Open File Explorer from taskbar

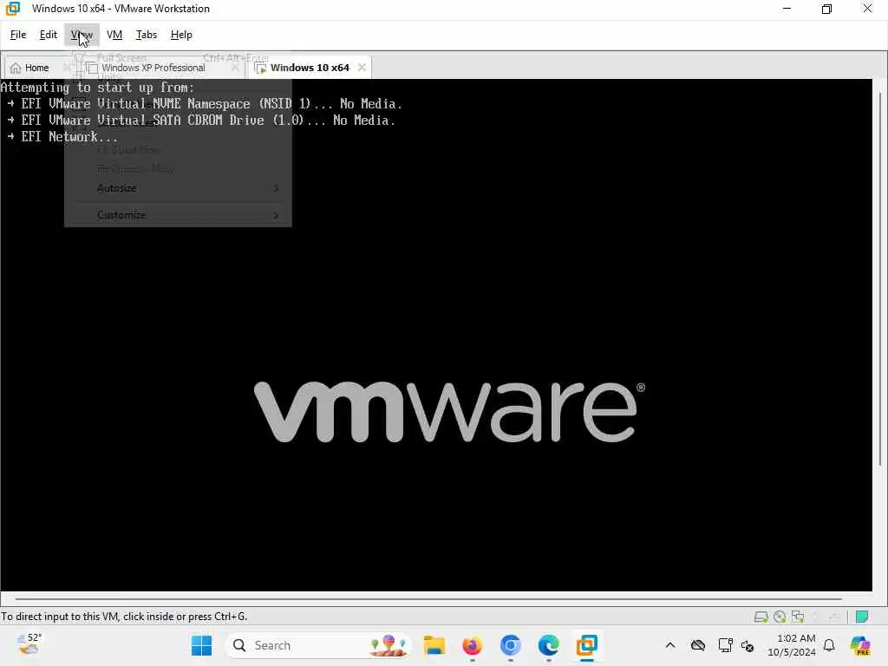pos(434,645)
